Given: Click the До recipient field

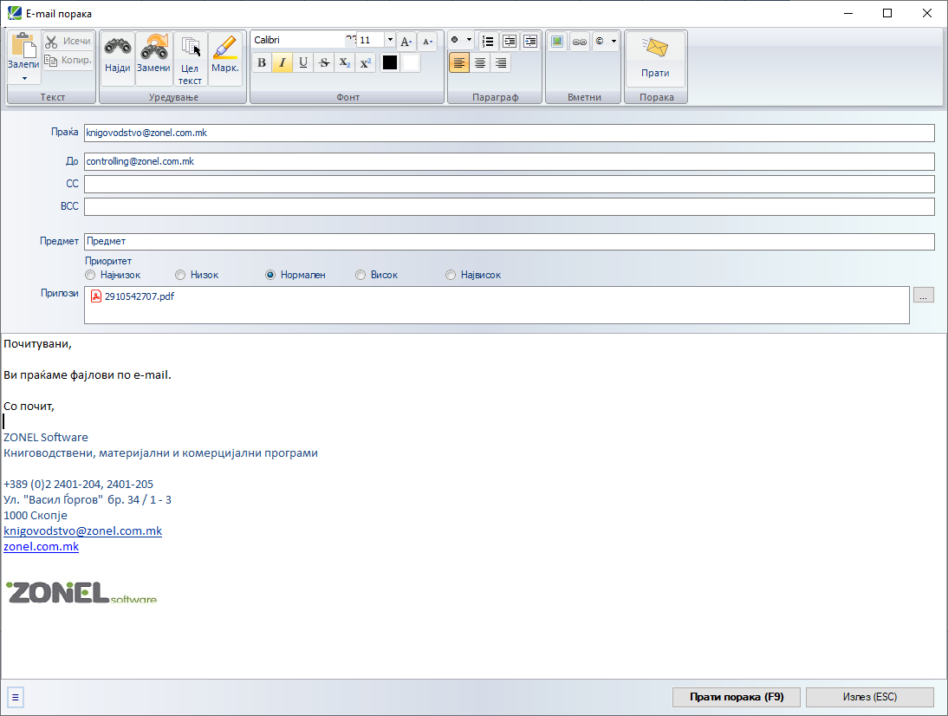Looking at the screenshot, I should (x=509, y=161).
